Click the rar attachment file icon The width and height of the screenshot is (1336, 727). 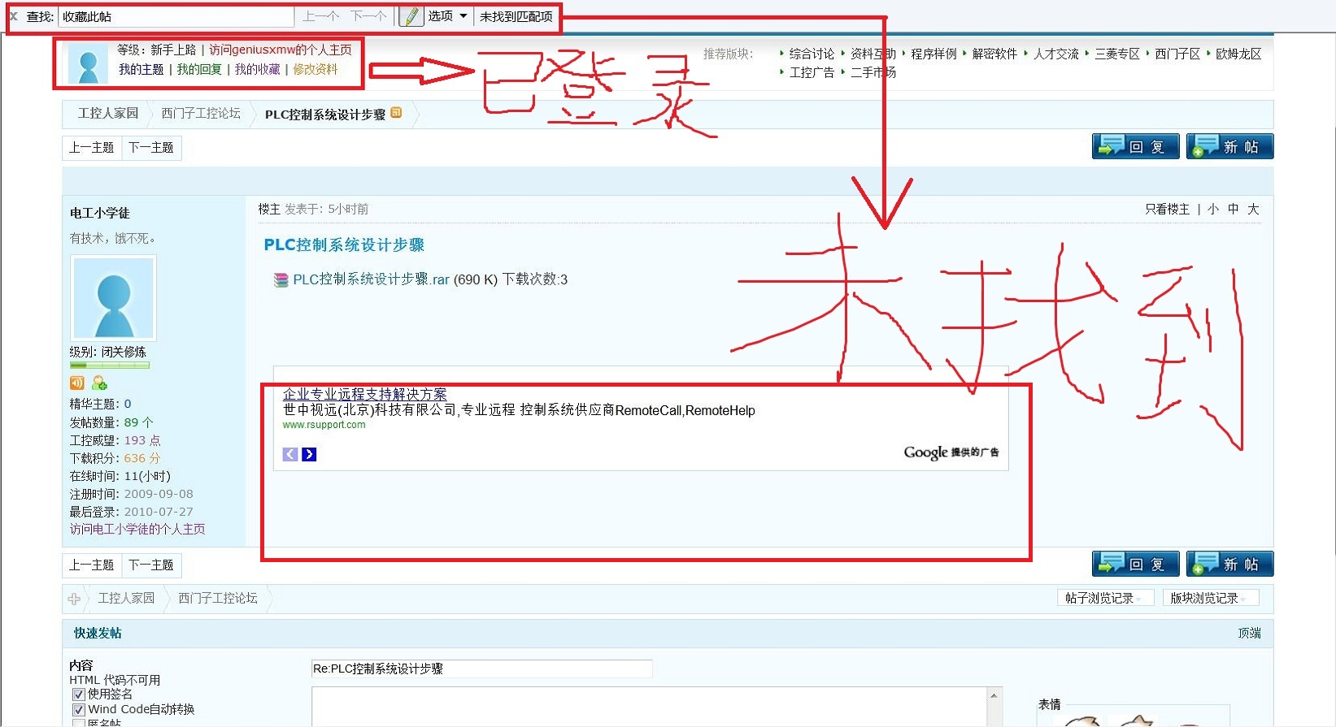(x=281, y=280)
